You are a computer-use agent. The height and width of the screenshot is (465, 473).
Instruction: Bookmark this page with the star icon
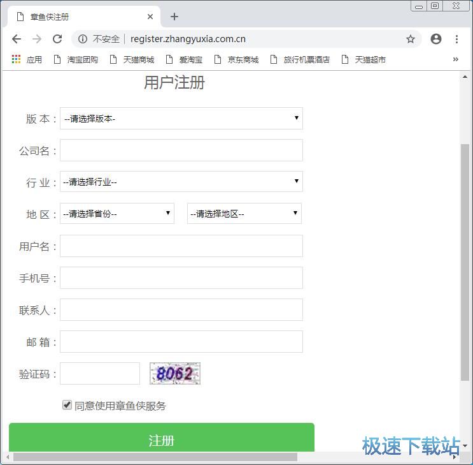click(x=410, y=39)
